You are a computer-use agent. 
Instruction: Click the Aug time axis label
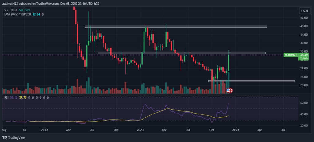4,130
